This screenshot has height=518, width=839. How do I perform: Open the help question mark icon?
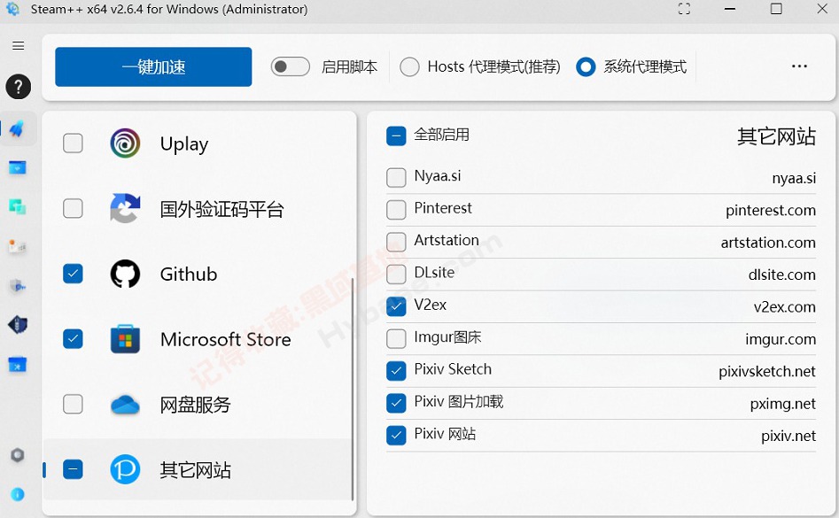pyautogui.click(x=19, y=87)
